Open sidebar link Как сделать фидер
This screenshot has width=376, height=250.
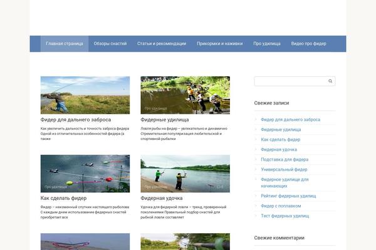281,139
